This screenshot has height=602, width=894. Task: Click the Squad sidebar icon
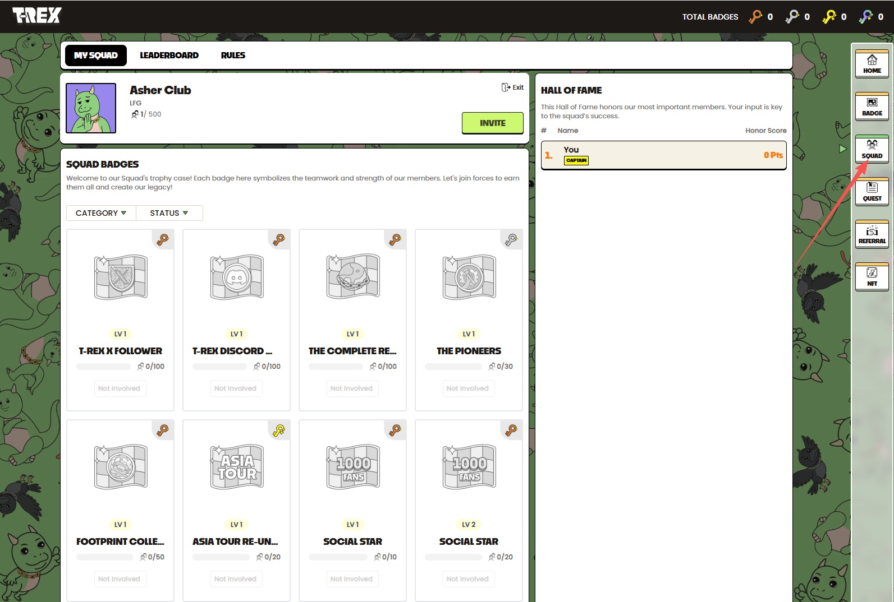tap(872, 149)
